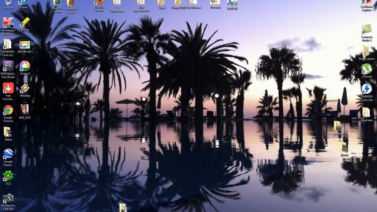Launch the Google Earth shortcut
Screen dimensions: 377x212
coord(8,157)
